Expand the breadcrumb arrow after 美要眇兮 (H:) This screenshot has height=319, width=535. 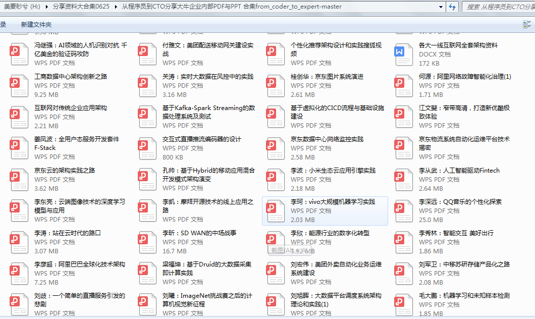pos(46,7)
